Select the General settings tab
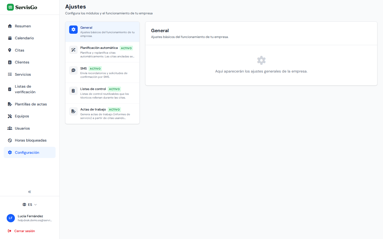This screenshot has height=239, width=383. pyautogui.click(x=102, y=32)
